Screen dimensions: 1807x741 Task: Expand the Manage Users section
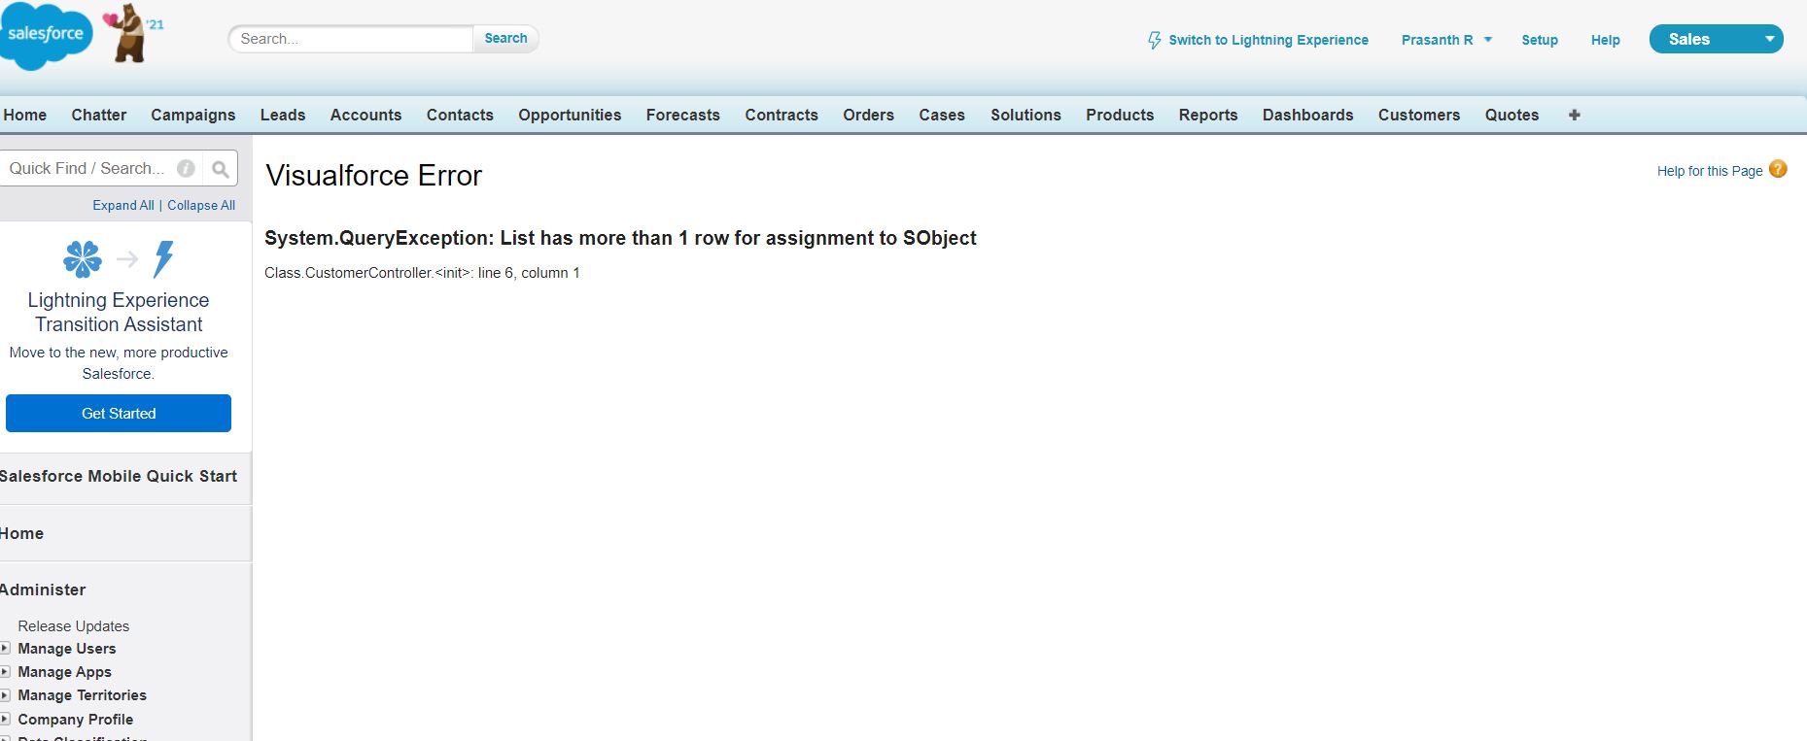(x=6, y=649)
